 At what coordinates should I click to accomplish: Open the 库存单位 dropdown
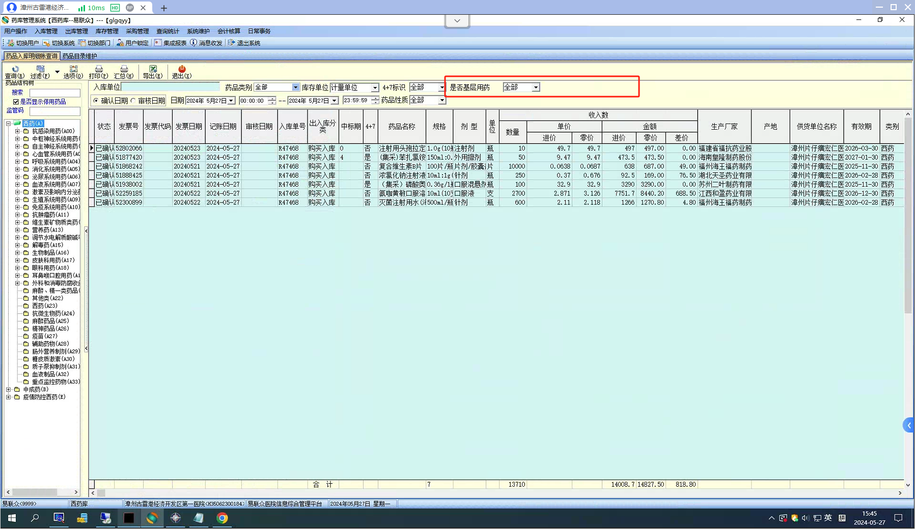(375, 87)
